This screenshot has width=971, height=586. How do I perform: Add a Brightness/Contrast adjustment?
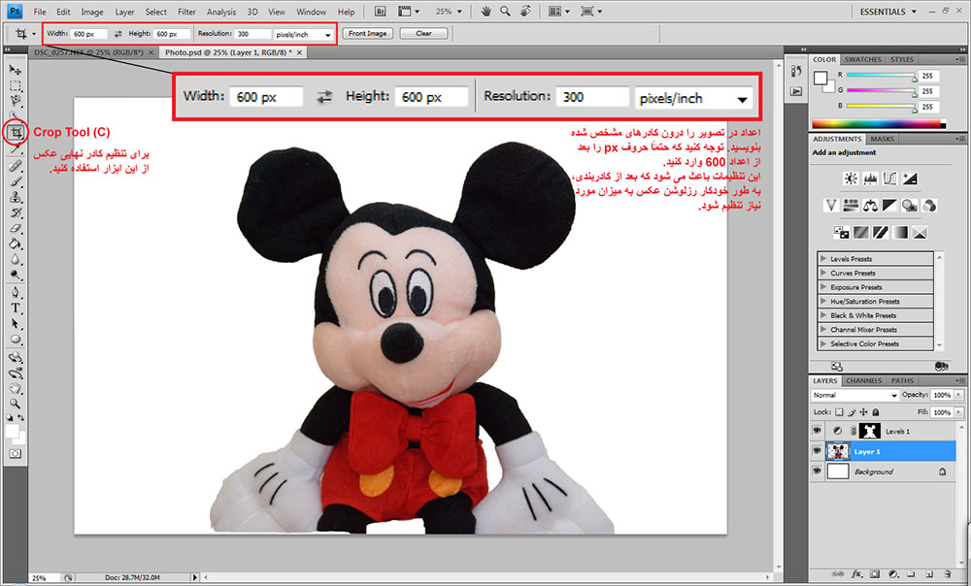(x=851, y=179)
